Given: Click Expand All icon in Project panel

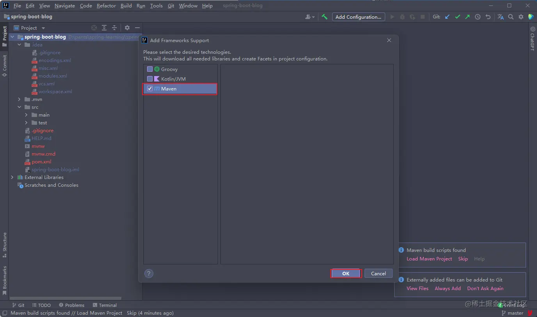Looking at the screenshot, I should (104, 28).
